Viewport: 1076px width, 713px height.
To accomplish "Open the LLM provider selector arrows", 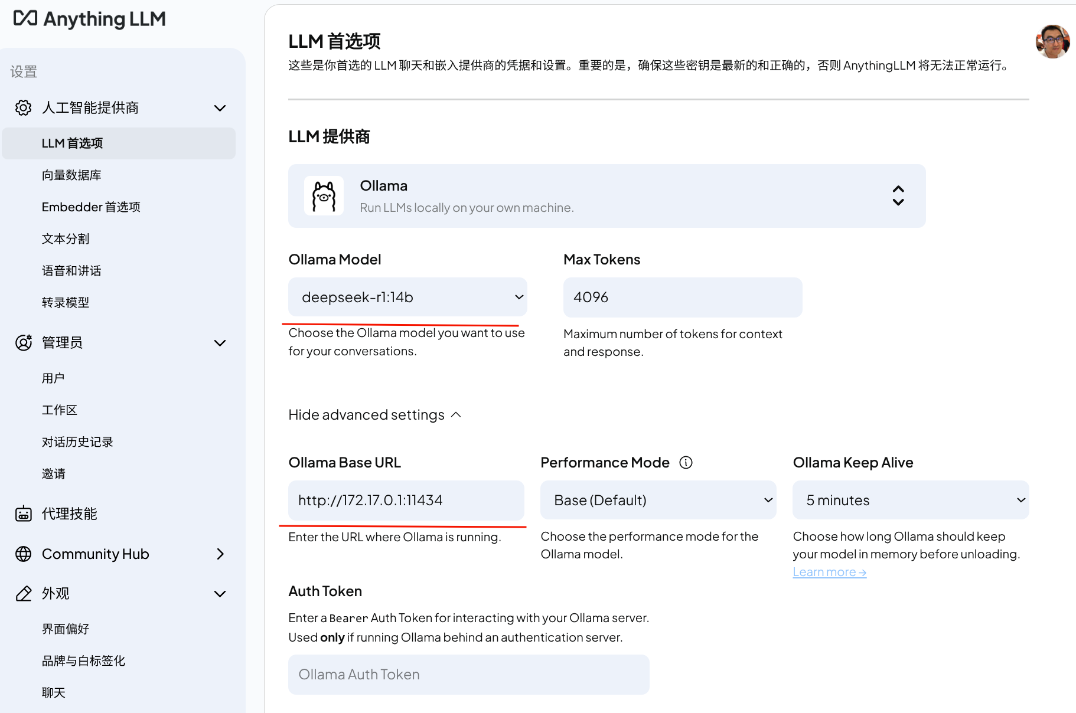I will pyautogui.click(x=898, y=195).
